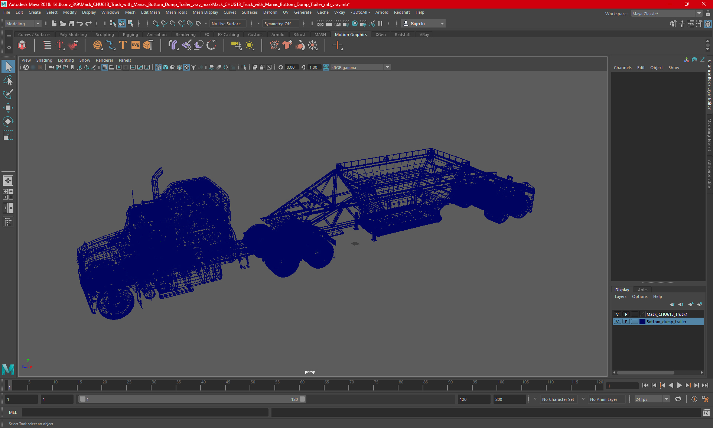Open the Mesh Tools menu
713x428 pixels.
coord(176,12)
